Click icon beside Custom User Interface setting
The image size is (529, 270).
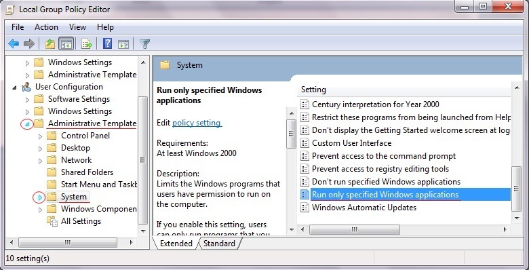[x=305, y=142]
